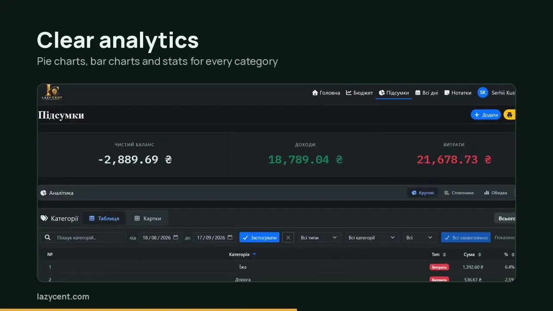Click the income value 18,789.04 ₴
The height and width of the screenshot is (311, 553).
click(x=305, y=159)
